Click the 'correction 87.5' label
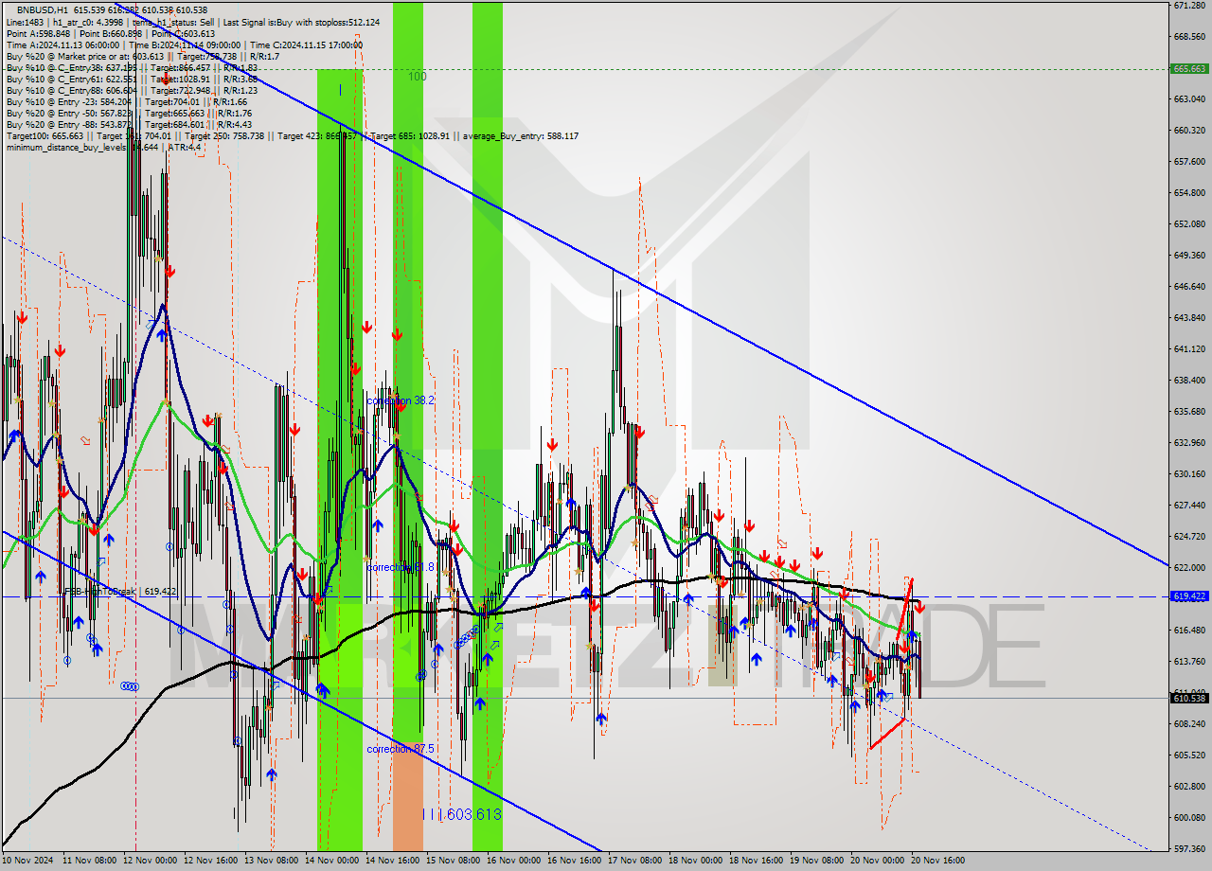 tap(401, 749)
